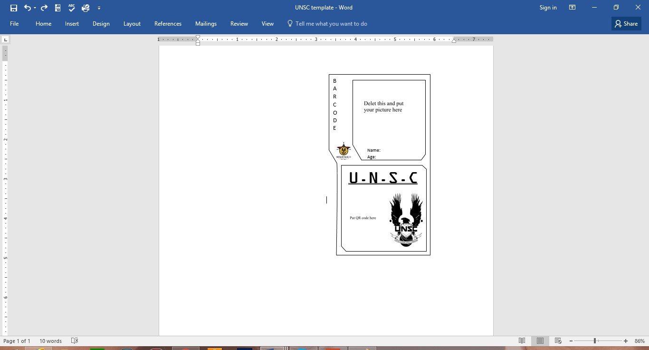Viewport: 649px width, 350px height.
Task: Click the 'Page 1 of 1' status indicator
Action: coord(17,341)
